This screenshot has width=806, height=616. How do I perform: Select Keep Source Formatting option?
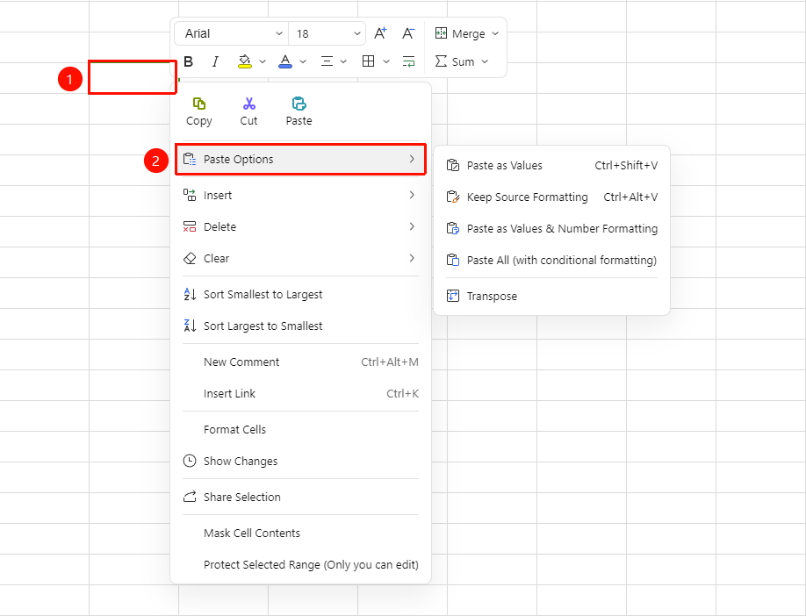pos(551,197)
